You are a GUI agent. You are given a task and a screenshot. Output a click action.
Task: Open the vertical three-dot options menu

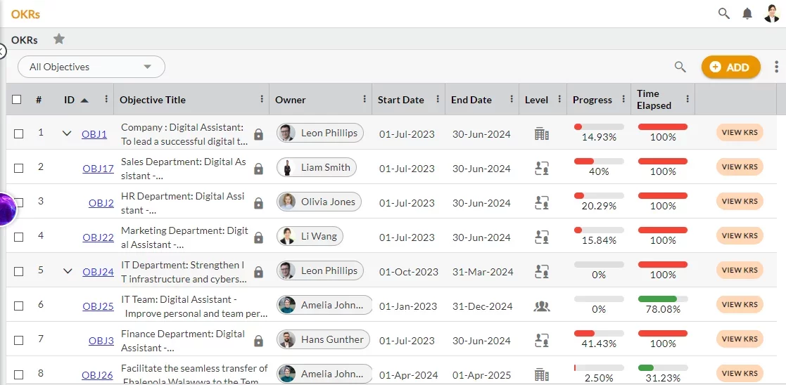pos(776,67)
